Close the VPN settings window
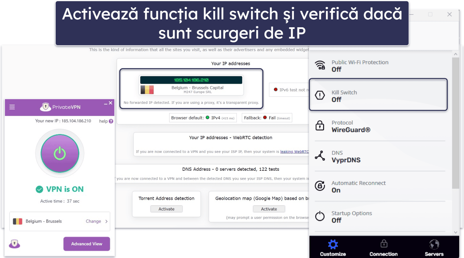This screenshot has width=464, height=258. point(449,14)
